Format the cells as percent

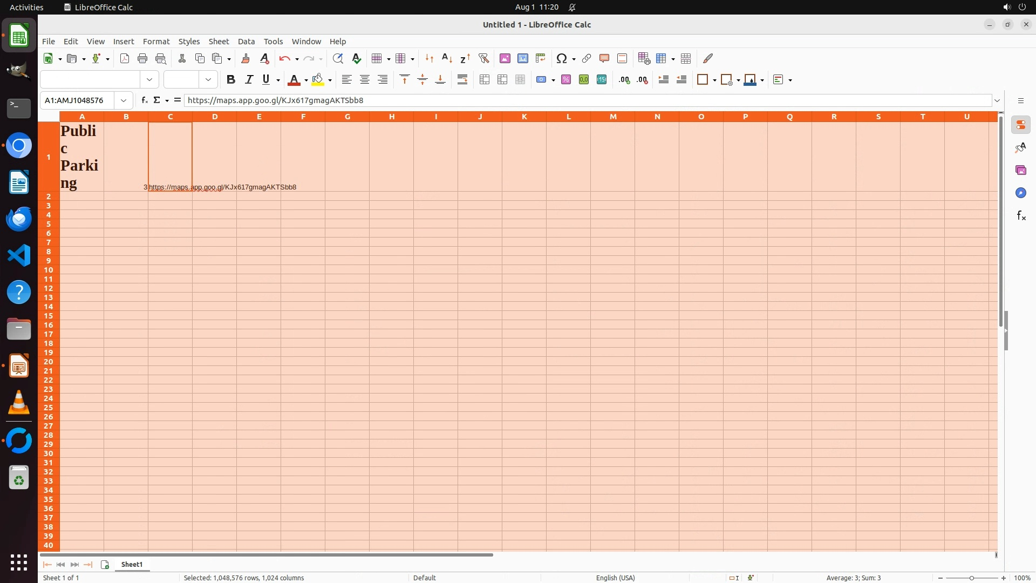point(565,80)
